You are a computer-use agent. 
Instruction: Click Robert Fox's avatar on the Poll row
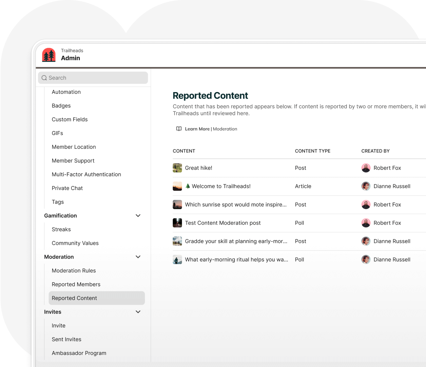point(366,223)
